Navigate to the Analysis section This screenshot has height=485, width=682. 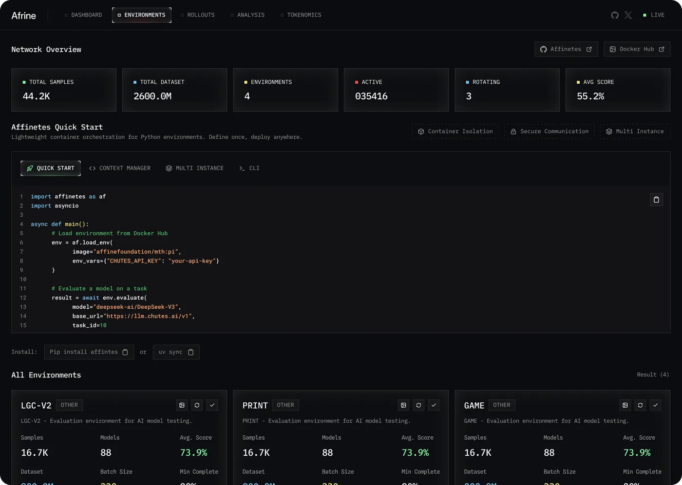pyautogui.click(x=247, y=15)
